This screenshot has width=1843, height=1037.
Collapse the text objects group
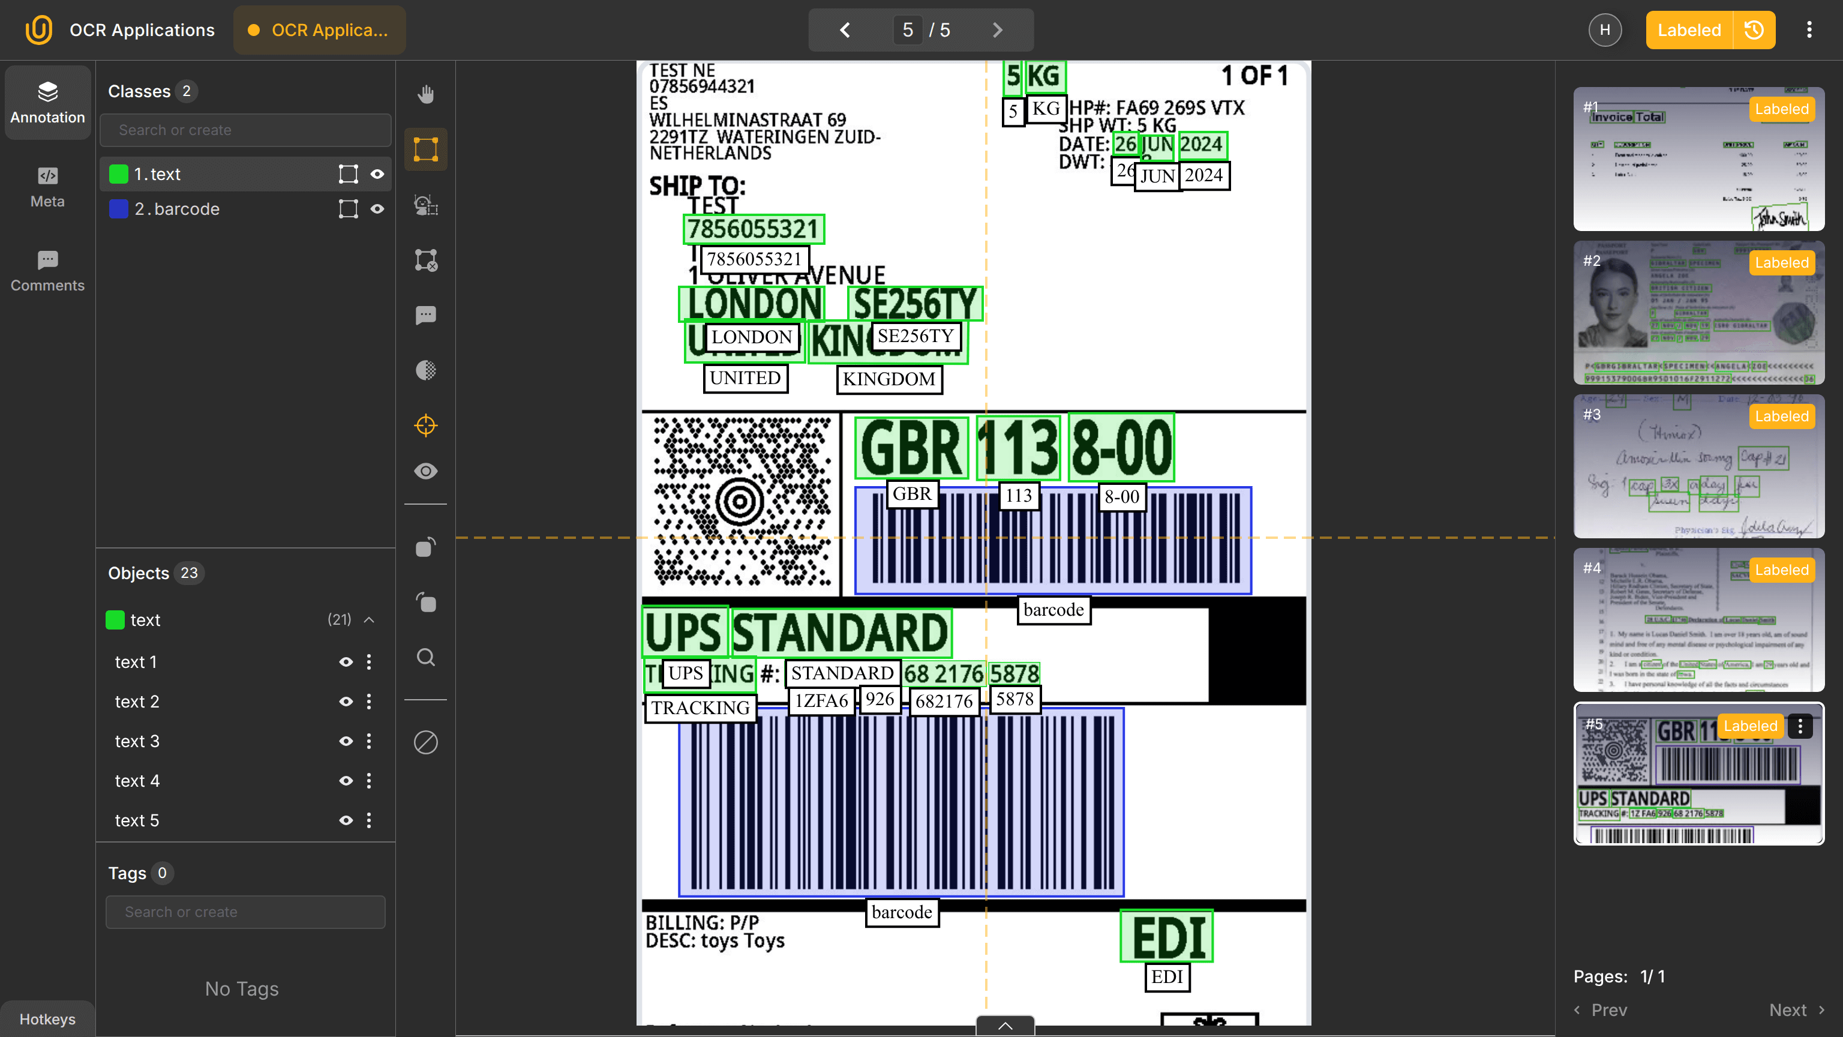[x=369, y=620]
